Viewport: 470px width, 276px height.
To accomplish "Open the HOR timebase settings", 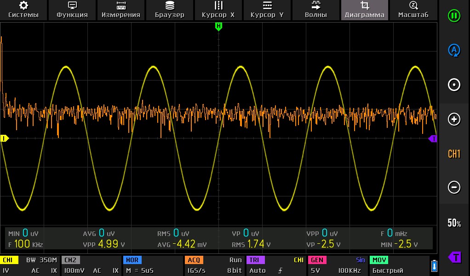I will pyautogui.click(x=153, y=265).
